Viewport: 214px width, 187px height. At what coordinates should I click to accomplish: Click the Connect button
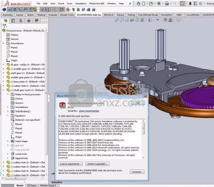137,172
